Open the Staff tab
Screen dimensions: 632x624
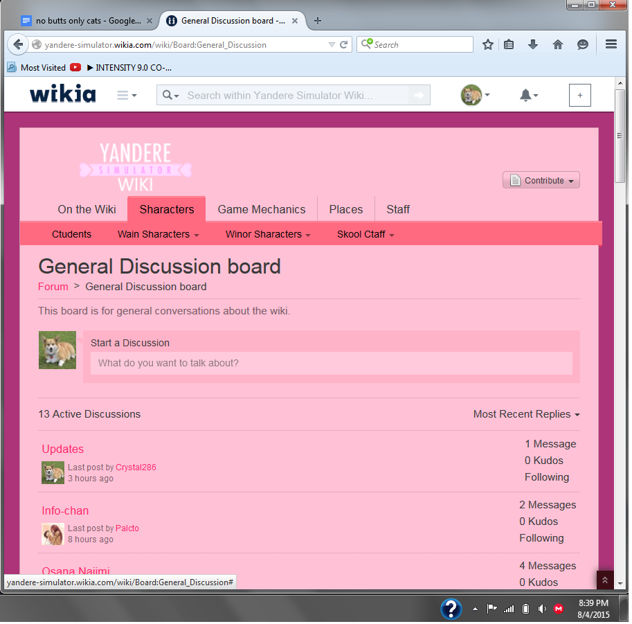click(x=398, y=209)
